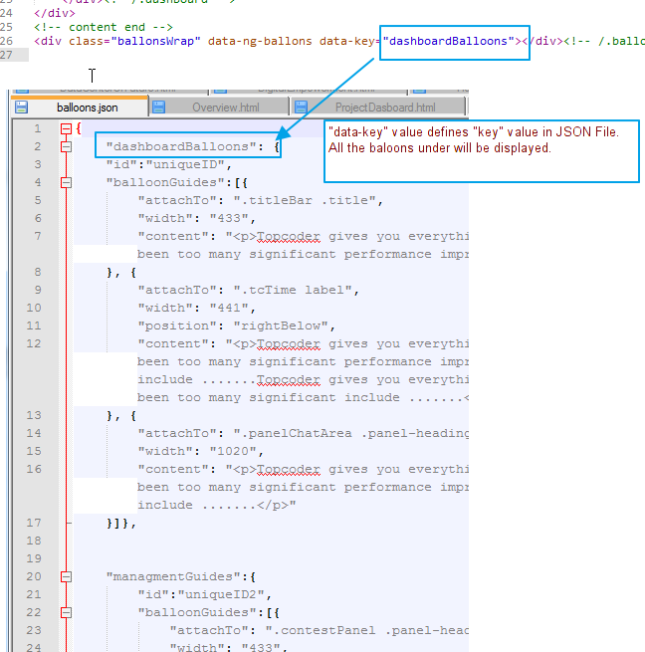The height and width of the screenshot is (652, 645).
Task: Click the "width": "1020" line
Action: tap(200, 451)
